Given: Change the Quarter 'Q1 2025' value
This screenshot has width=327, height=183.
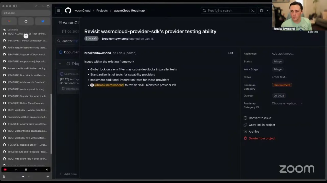Looking at the screenshot, I should (x=279, y=96).
